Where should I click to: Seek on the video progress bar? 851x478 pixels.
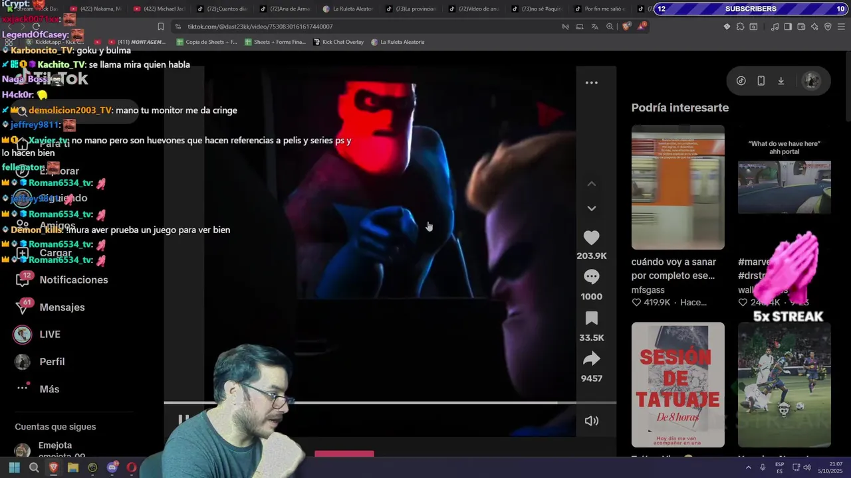tap(390, 402)
